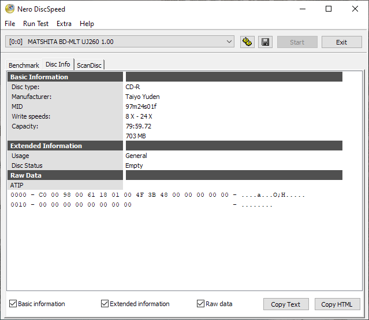Click the Extended Information section header

point(65,146)
